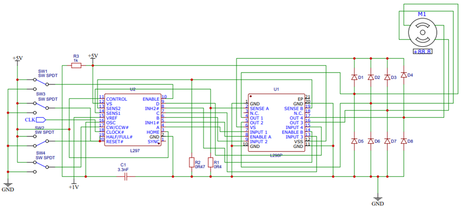Click the SENSE A pin label
Screen dimensions: 462x207
pyautogui.click(x=259, y=109)
